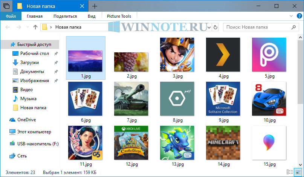Open the Загрузки folder in sidebar
Viewport: 304px width, 177px height.
[x=29, y=63]
